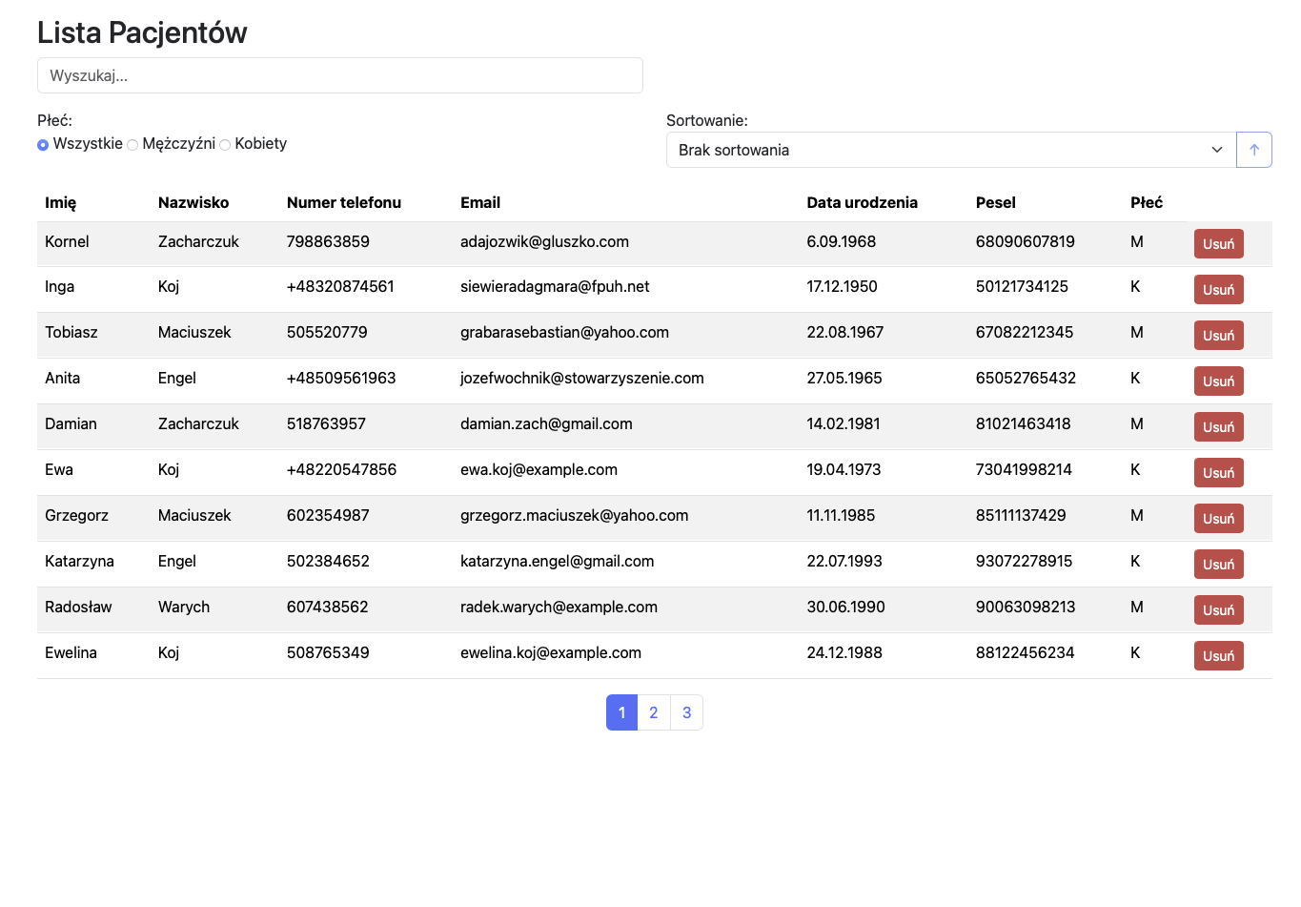Delete Damian Zacharczuk with Usuń button
This screenshot has height=907, width=1301.
(x=1218, y=427)
